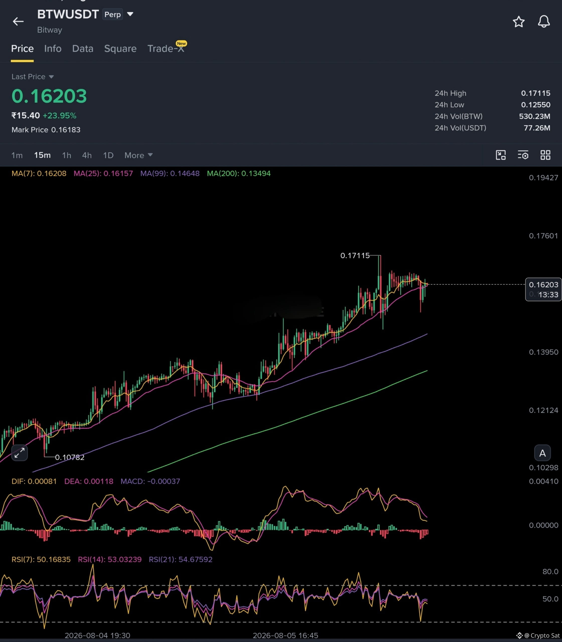Tap the RSI(21): 54.67592 label
The image size is (562, 642).
click(x=181, y=559)
